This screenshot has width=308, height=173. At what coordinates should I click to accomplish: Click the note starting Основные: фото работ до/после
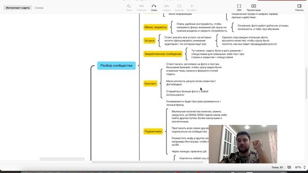point(263,27)
